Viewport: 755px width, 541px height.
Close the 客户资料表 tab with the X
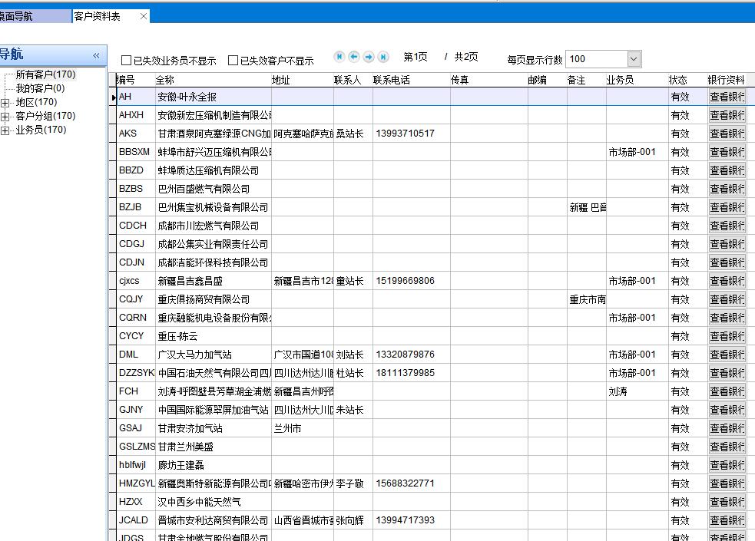click(x=144, y=16)
